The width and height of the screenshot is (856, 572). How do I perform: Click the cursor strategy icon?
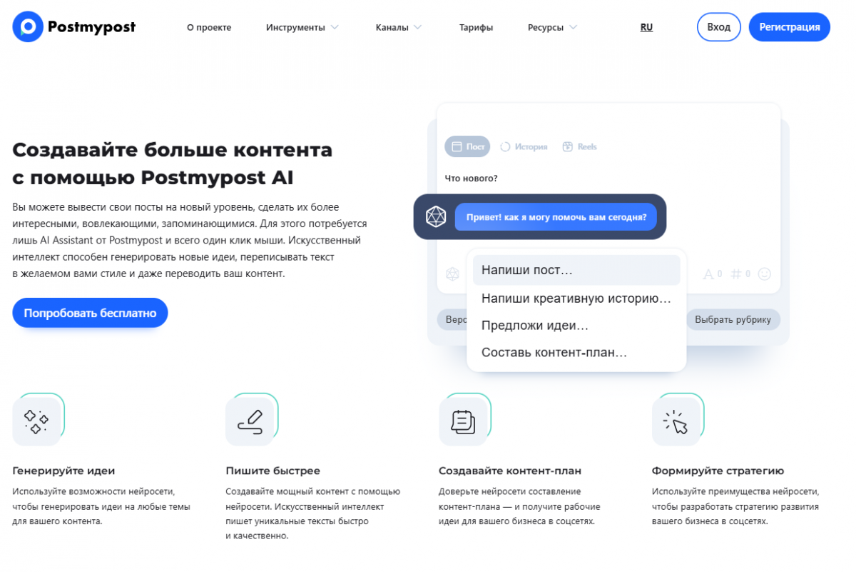676,422
